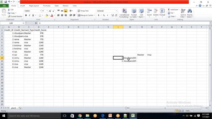The image size is (212, 119).
Task: Click the Increase Decimal icon
Action: tap(113, 16)
